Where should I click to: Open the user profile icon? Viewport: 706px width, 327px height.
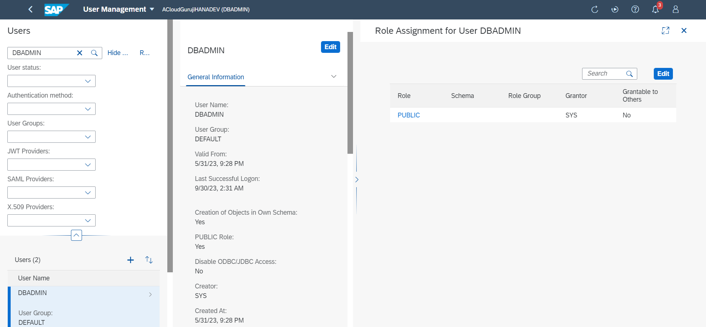(675, 10)
